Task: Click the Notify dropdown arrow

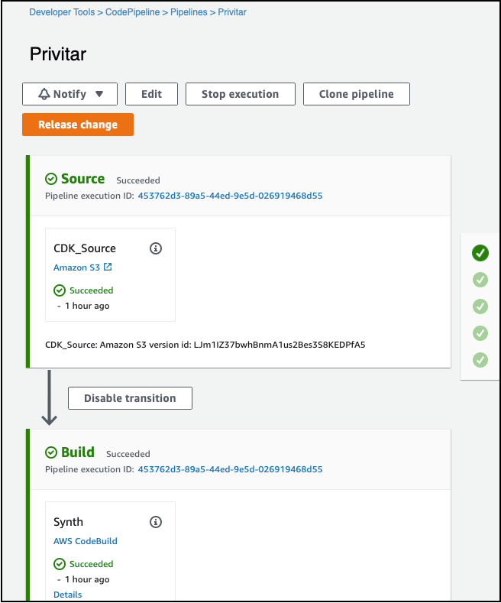Action: (x=99, y=94)
